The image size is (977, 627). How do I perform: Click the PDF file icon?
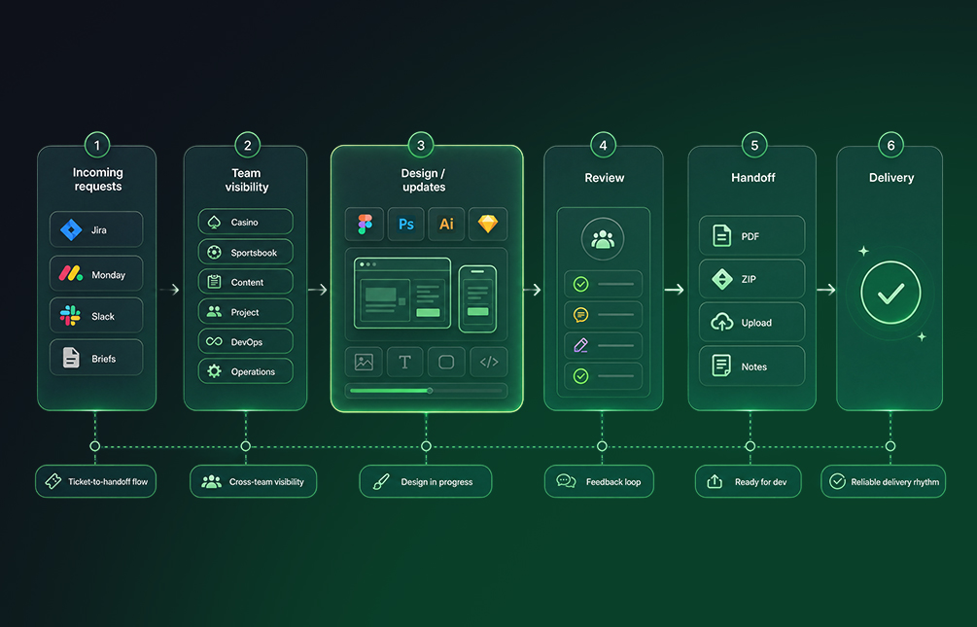click(x=721, y=235)
